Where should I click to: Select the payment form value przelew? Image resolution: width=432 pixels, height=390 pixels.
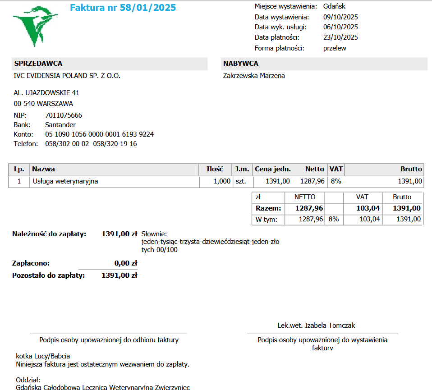[x=335, y=48]
